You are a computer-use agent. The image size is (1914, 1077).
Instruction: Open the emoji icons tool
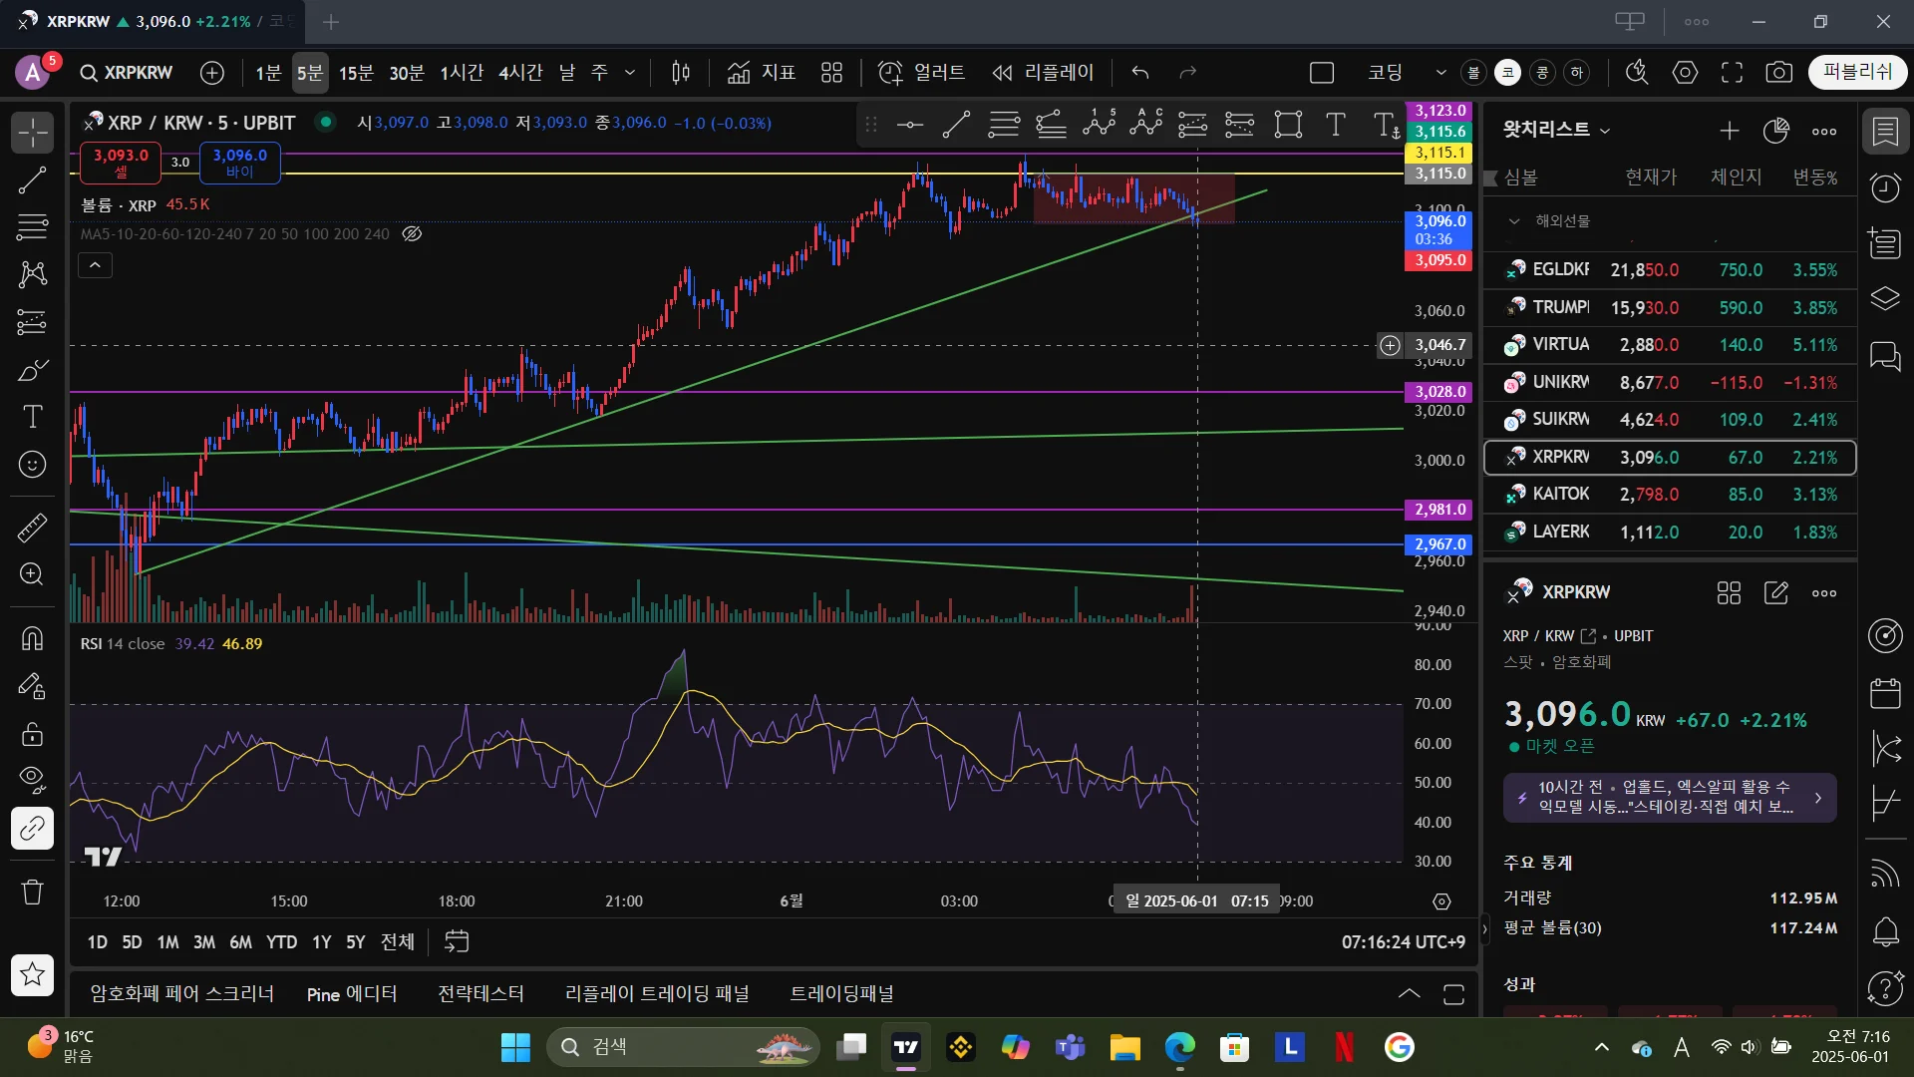(32, 465)
